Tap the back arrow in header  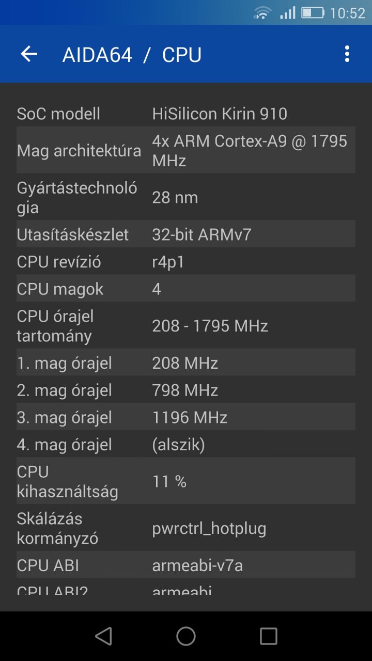[29, 54]
